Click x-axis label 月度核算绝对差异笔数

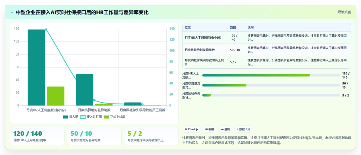tap(94, 110)
